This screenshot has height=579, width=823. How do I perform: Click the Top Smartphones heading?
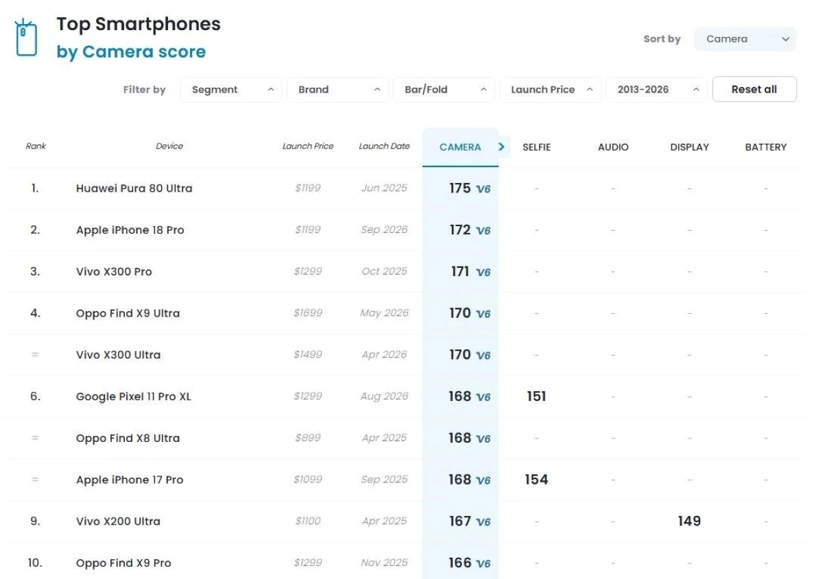139,24
